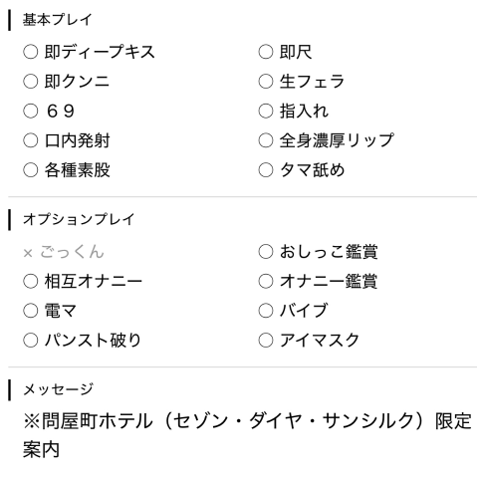The width and height of the screenshot is (477, 478).
Task: Toggle the circle next to タマ舐め
Action: coord(266,170)
